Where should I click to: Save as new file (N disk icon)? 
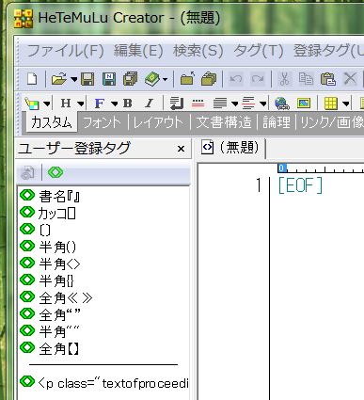[109, 79]
